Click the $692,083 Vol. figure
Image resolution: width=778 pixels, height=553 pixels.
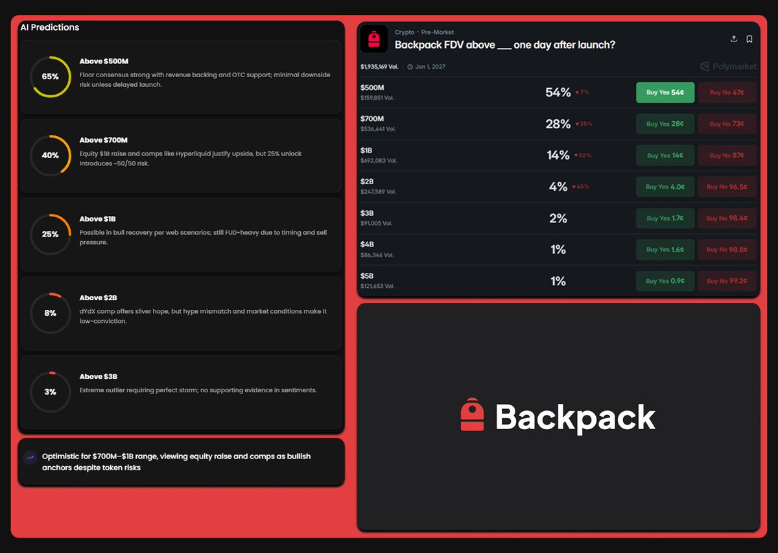(x=377, y=161)
